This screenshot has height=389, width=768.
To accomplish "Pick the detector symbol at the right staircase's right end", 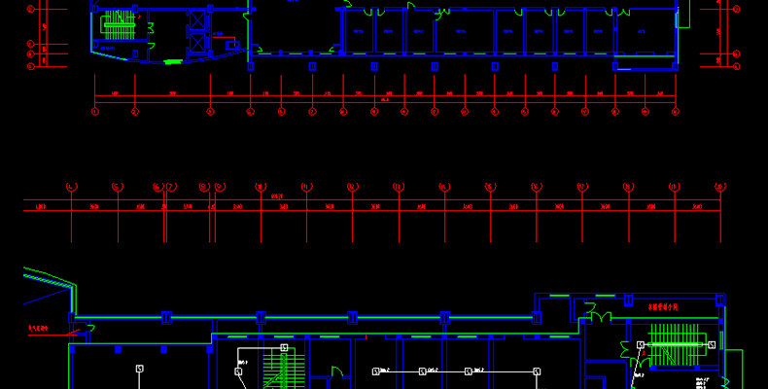I will [x=712, y=345].
